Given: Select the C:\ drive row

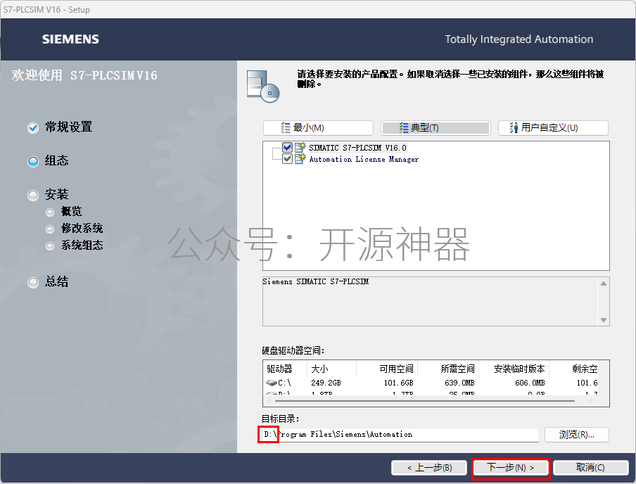Looking at the screenshot, I should click(x=431, y=383).
